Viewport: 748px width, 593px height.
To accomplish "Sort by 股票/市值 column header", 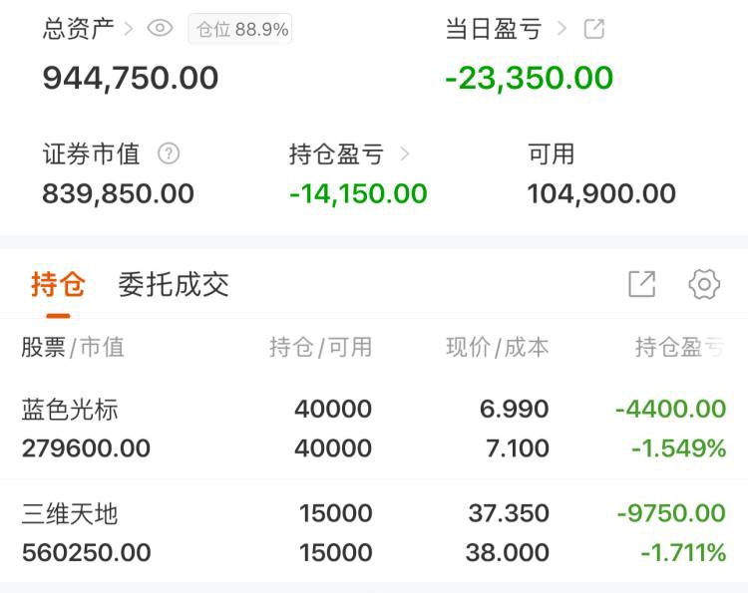I will click(x=73, y=347).
